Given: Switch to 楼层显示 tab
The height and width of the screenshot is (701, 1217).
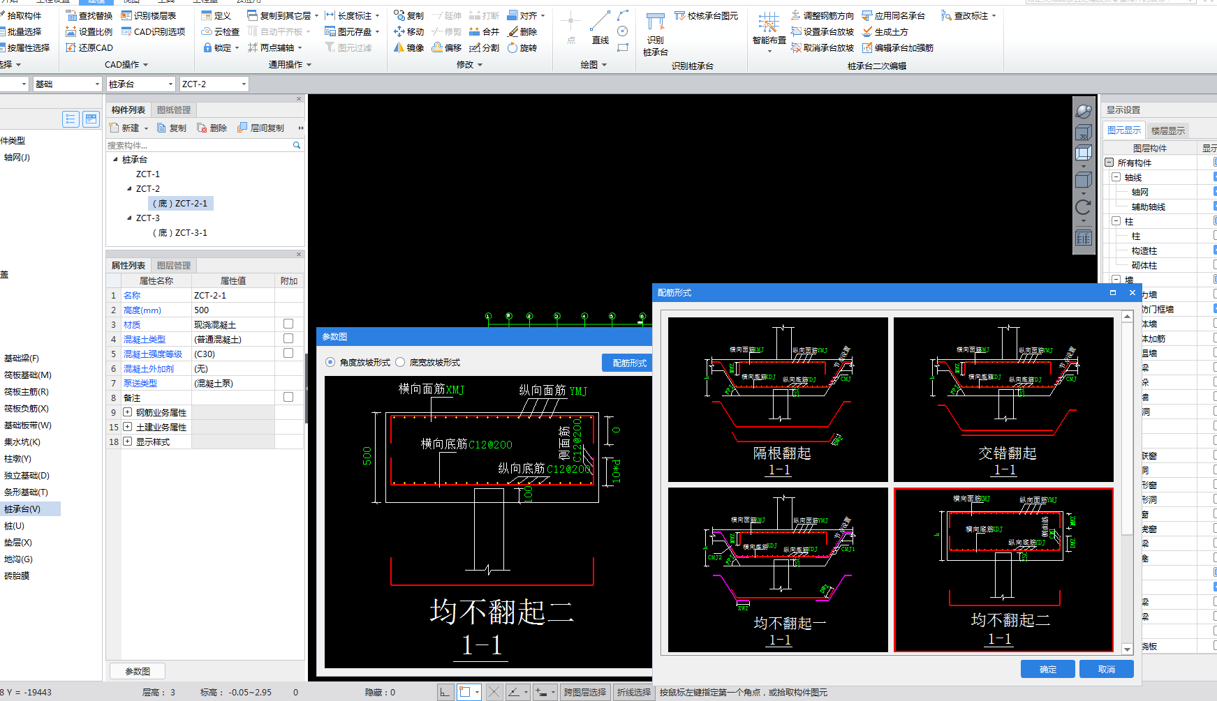Looking at the screenshot, I should tap(1167, 130).
